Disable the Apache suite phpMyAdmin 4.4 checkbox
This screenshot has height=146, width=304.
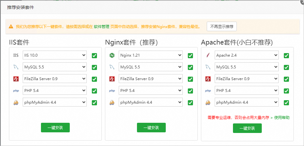(x=286, y=103)
